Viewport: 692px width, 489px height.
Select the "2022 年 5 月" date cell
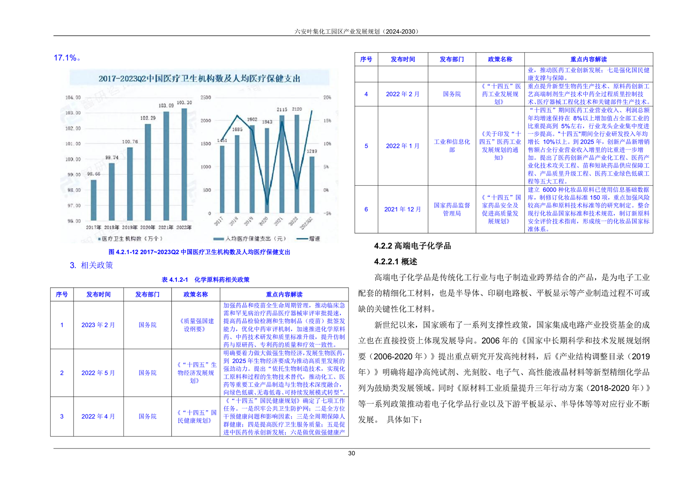pyautogui.click(x=98, y=373)
